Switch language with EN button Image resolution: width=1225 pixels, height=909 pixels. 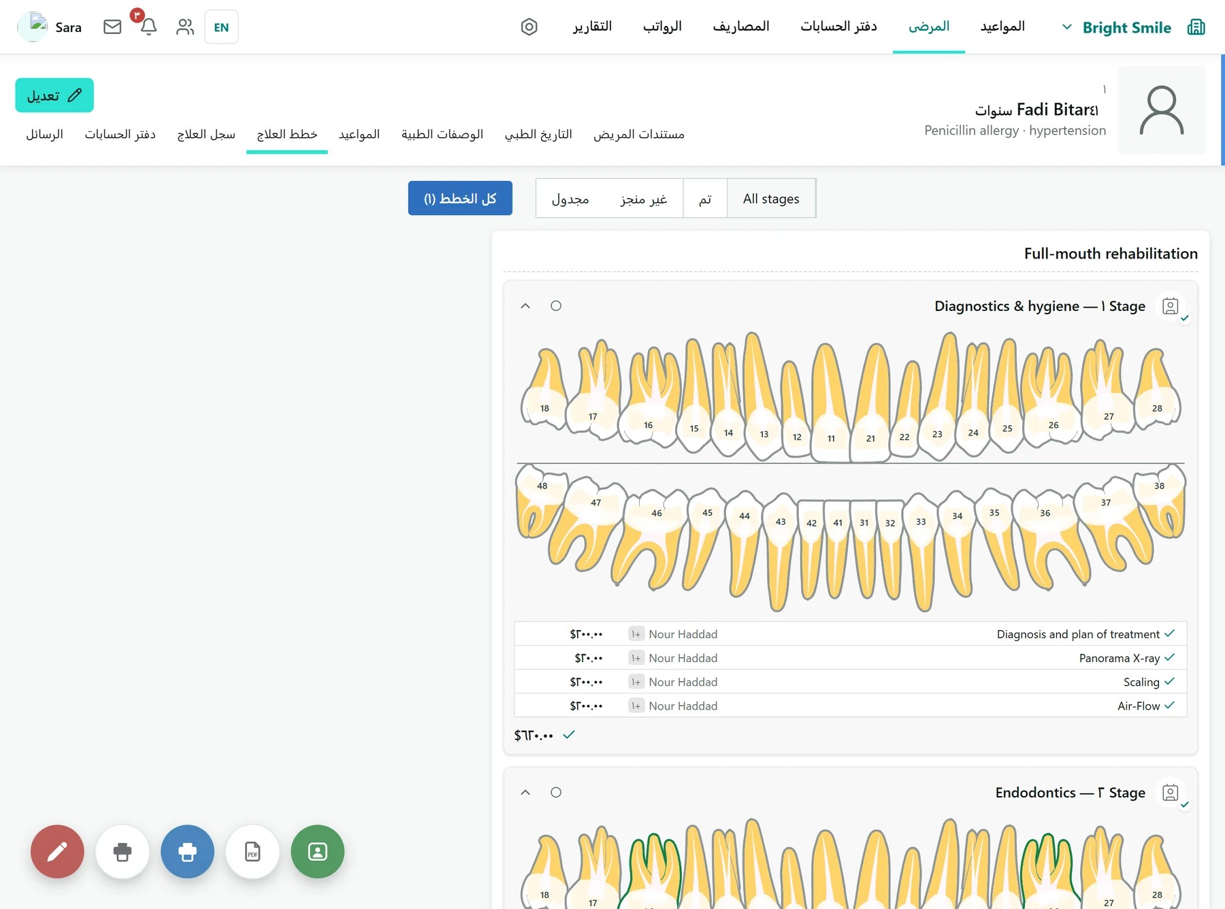[x=221, y=27]
